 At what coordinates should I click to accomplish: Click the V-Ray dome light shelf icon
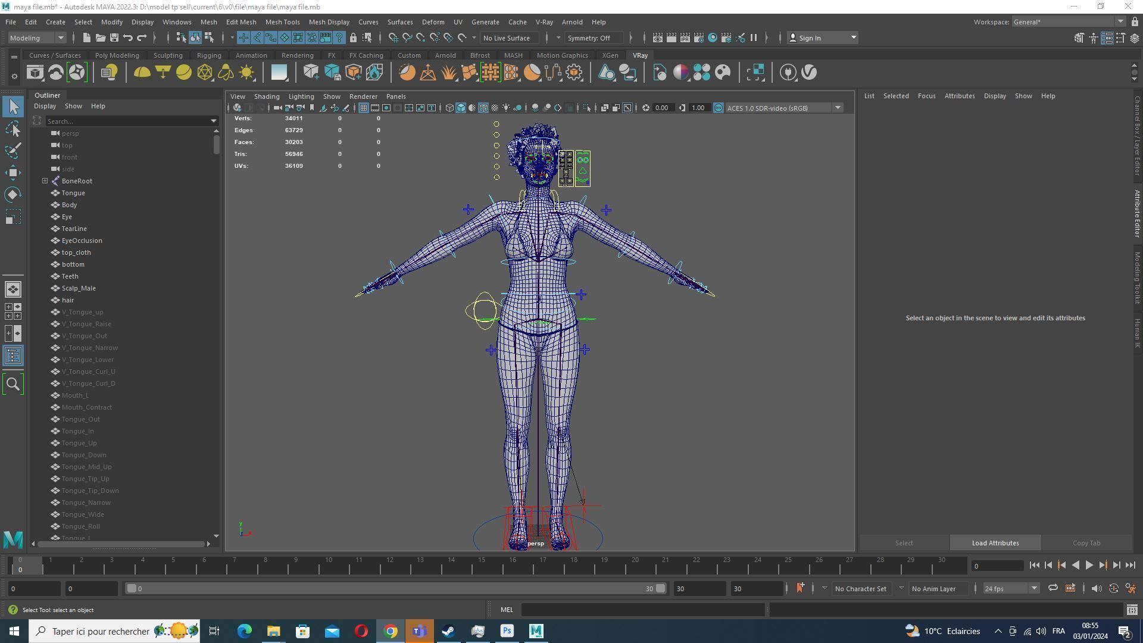(142, 73)
